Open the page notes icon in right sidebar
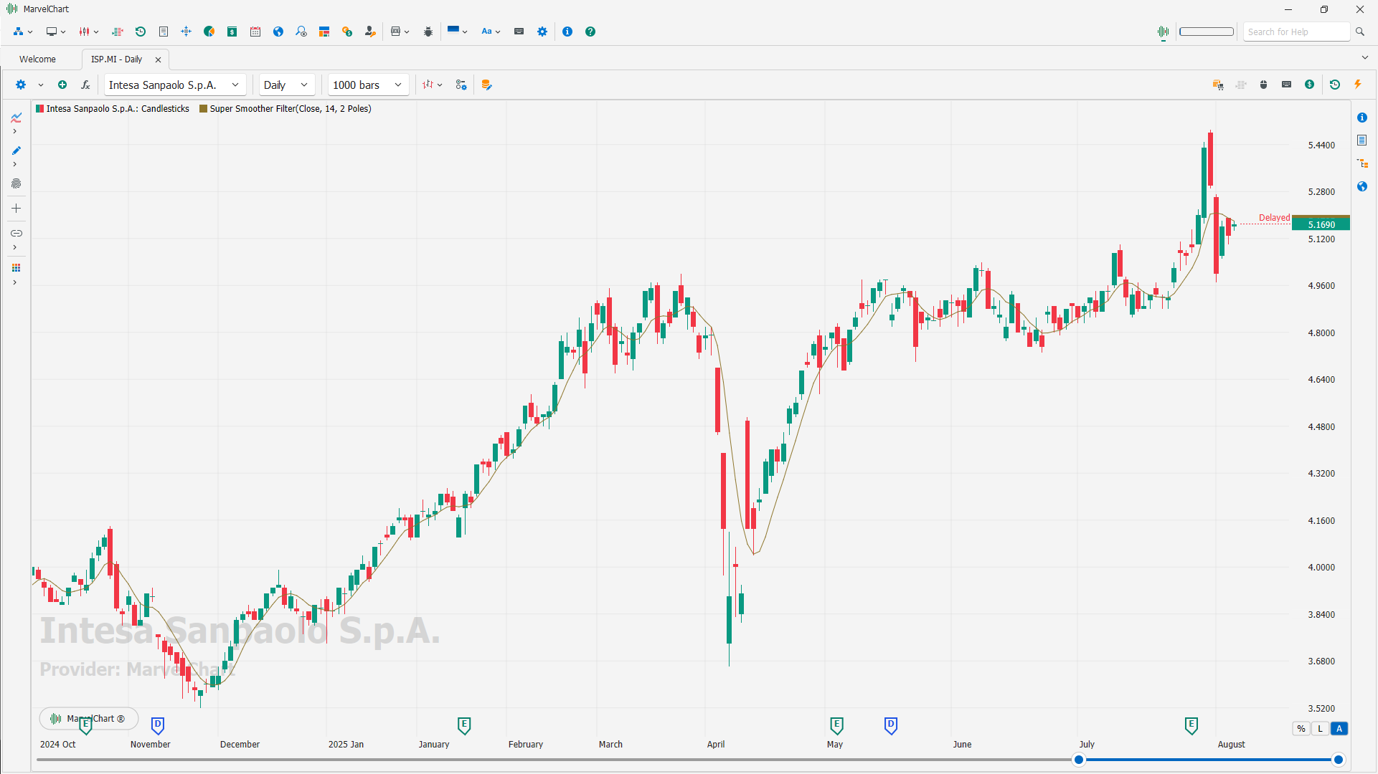1378x774 pixels. [1362, 140]
